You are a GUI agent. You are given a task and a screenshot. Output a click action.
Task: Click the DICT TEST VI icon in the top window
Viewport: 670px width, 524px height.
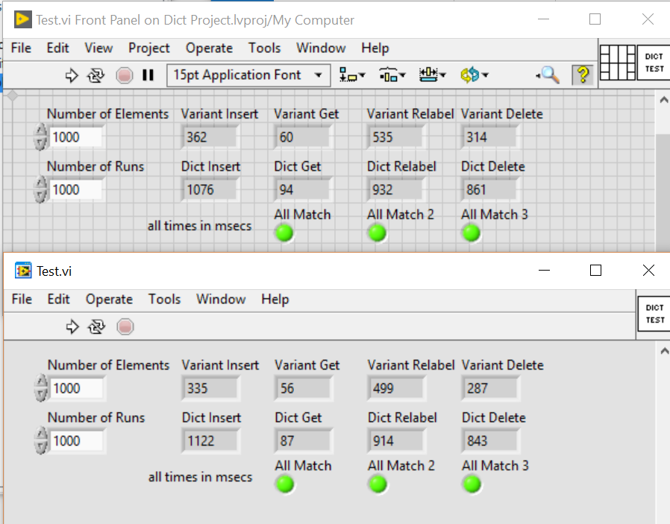(x=654, y=63)
